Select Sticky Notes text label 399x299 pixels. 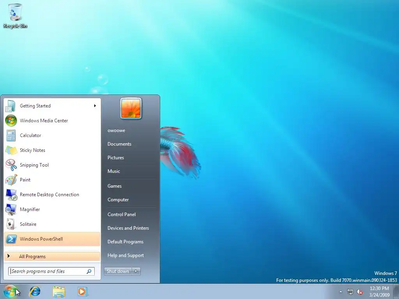coord(33,150)
